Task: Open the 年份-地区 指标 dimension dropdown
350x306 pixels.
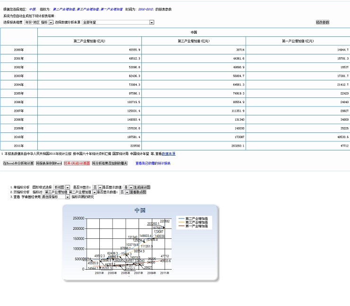Action: coord(51,22)
